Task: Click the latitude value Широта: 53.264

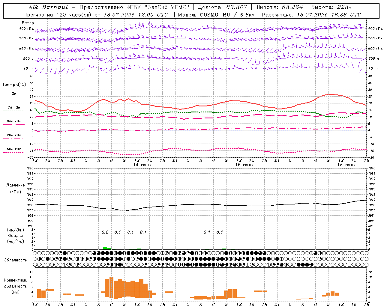Action: [x=279, y=7]
